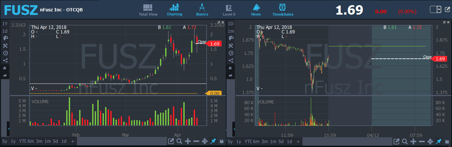Zoom in on right chart with plus
Image resolution: width=452 pixels, height=147 pixels.
coord(413,141)
